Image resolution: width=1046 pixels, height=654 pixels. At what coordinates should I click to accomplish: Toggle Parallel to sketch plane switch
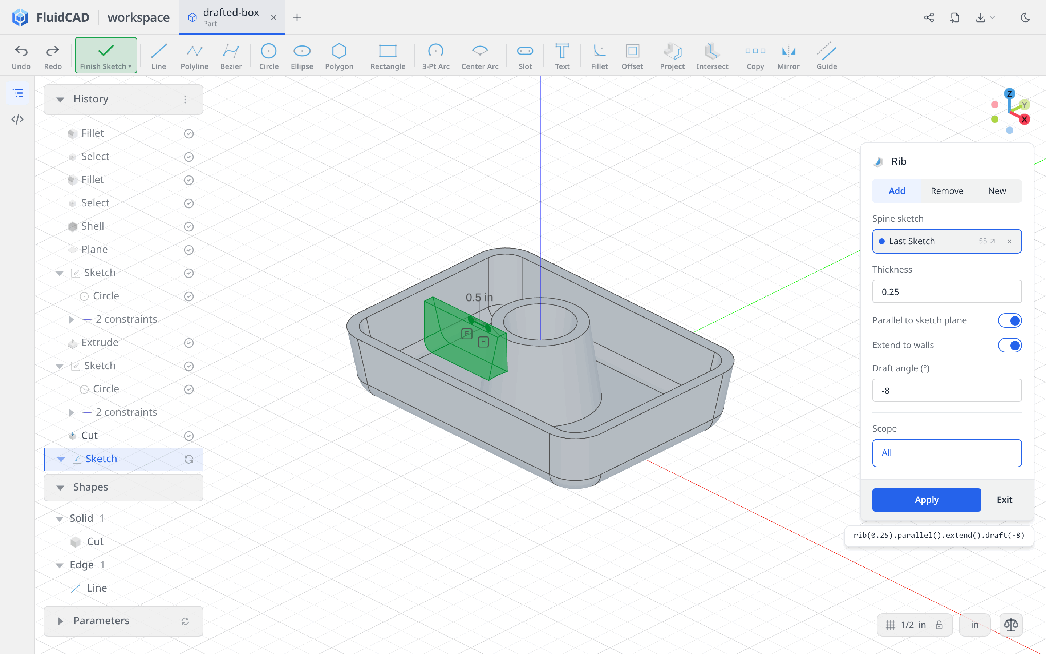click(1010, 320)
